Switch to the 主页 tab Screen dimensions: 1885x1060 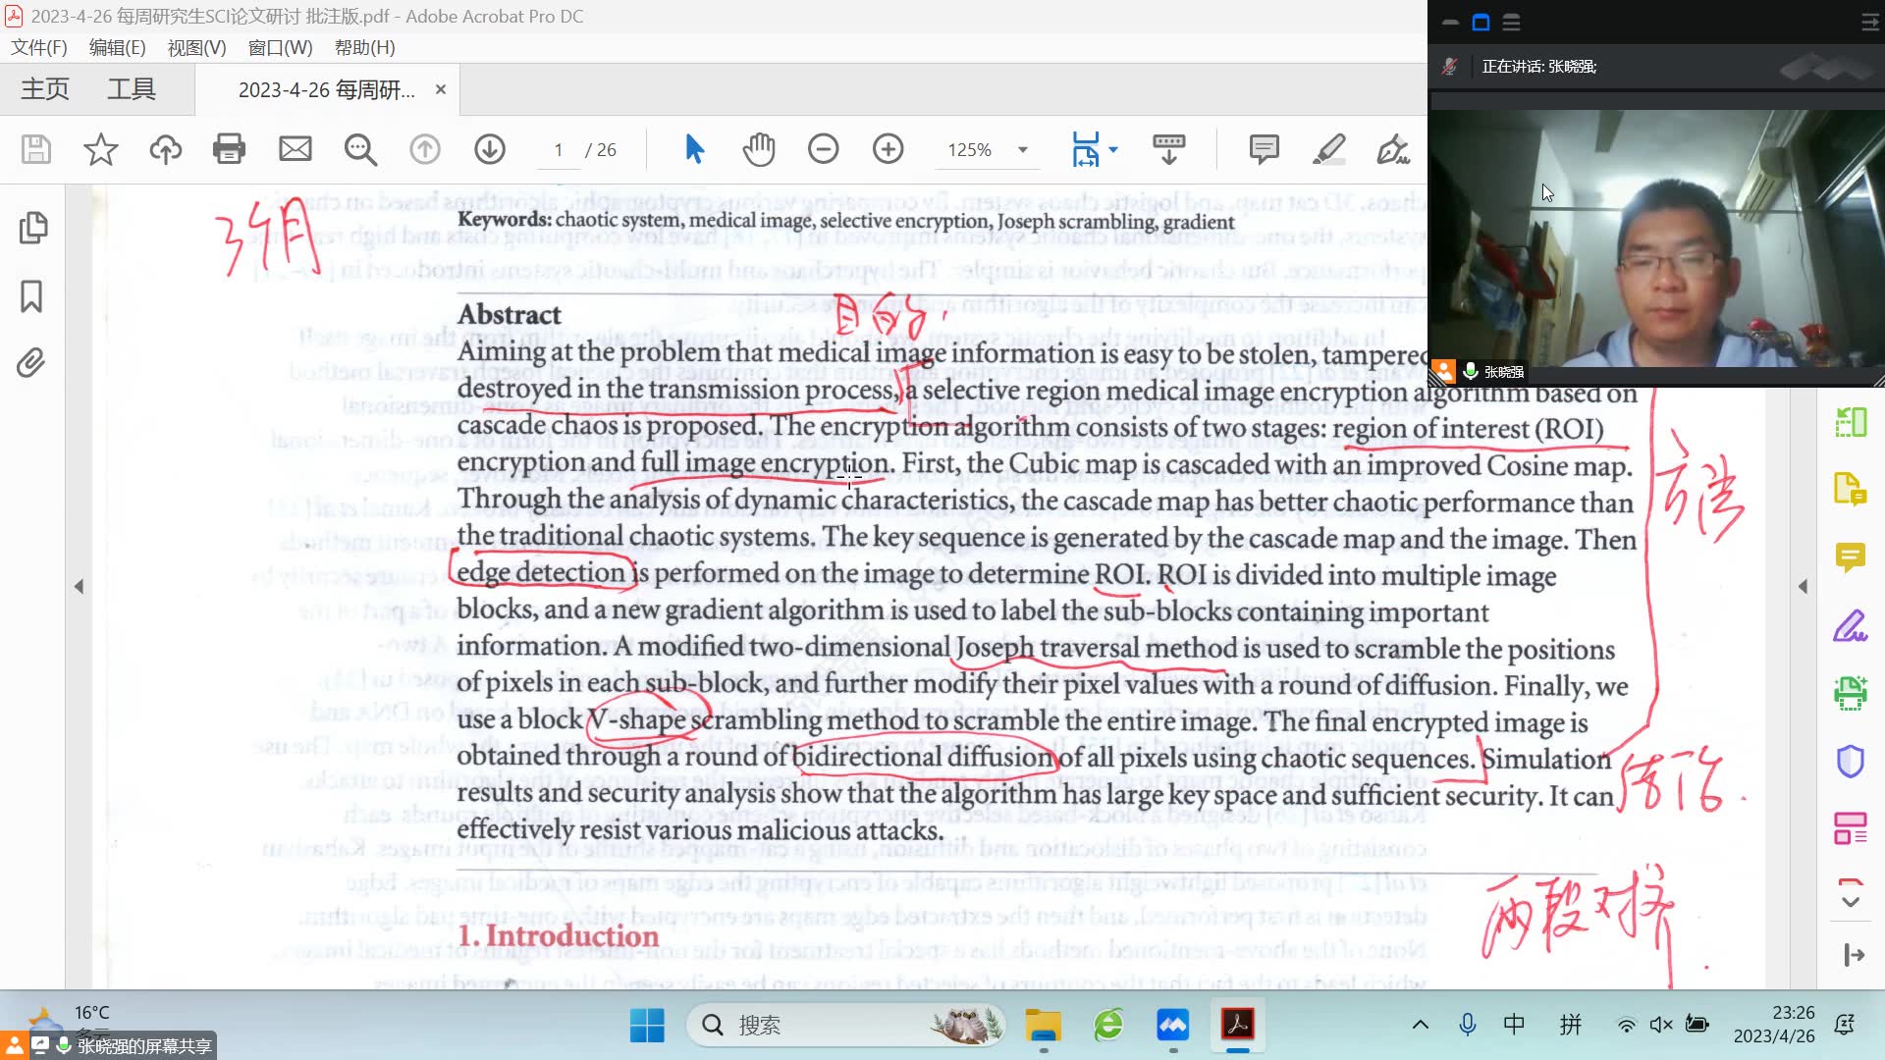point(45,89)
